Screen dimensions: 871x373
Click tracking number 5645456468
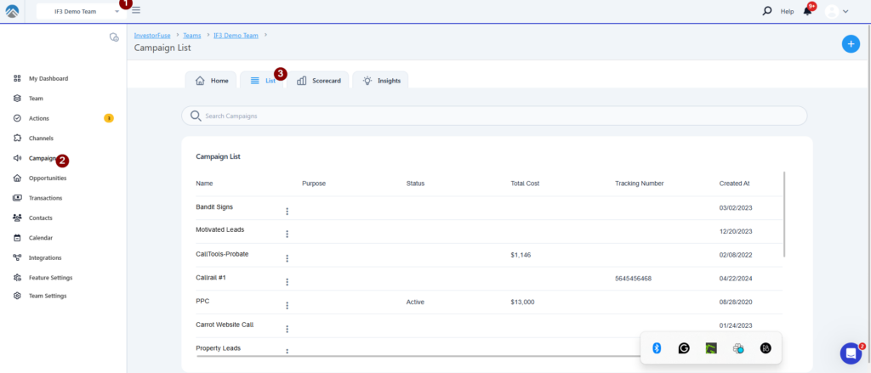coord(633,279)
